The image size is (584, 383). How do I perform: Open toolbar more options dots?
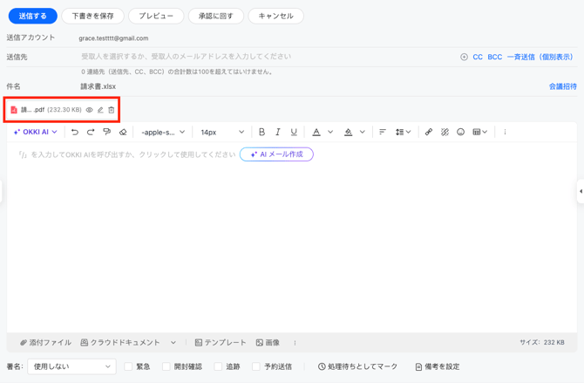(505, 132)
